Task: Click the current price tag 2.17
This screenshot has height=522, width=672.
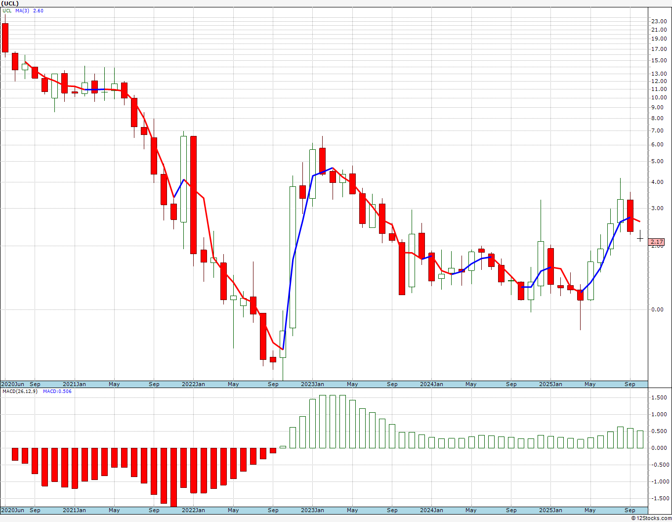Action: coord(657,242)
